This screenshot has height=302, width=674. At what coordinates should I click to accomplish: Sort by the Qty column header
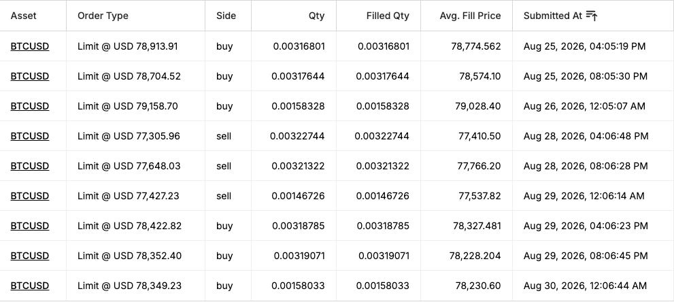coord(316,16)
